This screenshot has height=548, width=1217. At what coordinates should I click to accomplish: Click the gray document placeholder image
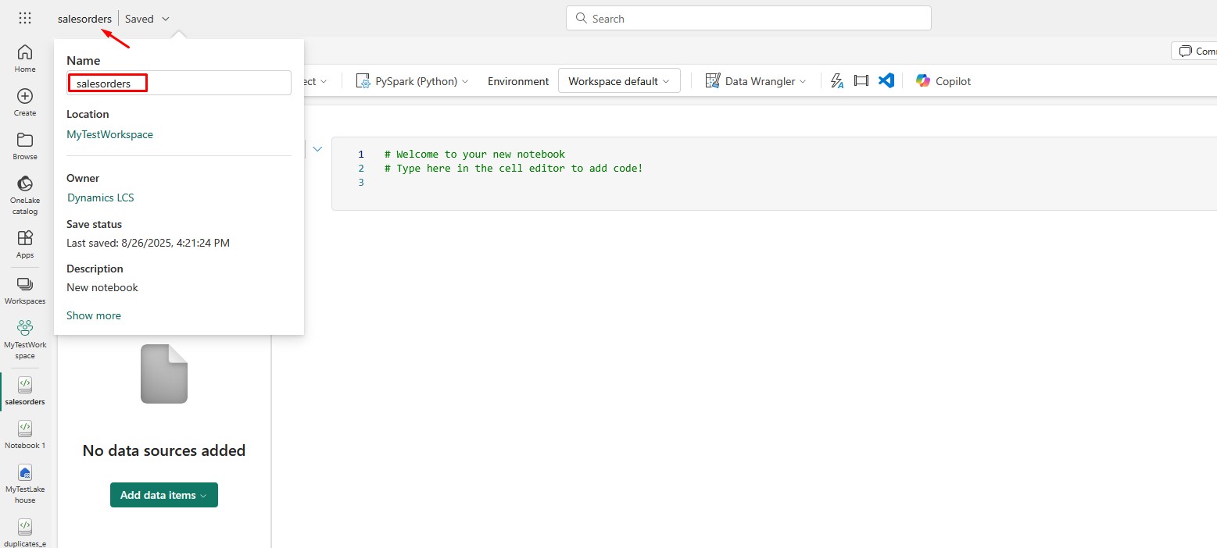point(164,374)
